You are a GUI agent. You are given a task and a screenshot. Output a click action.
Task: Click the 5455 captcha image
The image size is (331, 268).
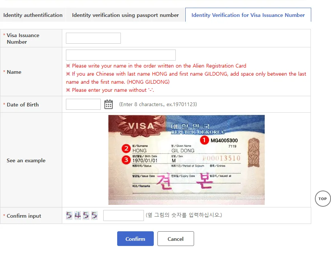click(x=82, y=216)
